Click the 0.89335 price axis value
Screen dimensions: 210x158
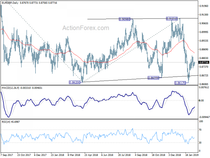[x=204, y=41]
